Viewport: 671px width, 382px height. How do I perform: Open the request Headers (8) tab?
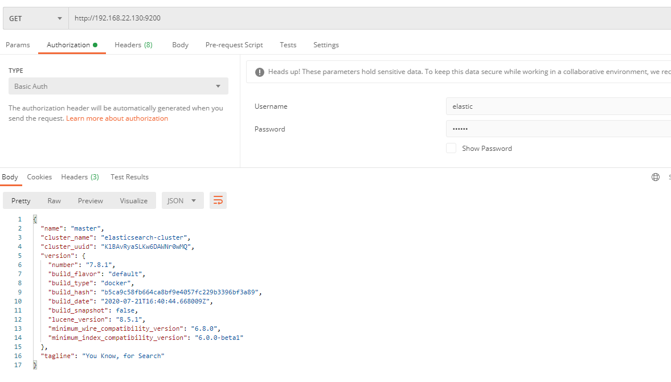coord(133,45)
